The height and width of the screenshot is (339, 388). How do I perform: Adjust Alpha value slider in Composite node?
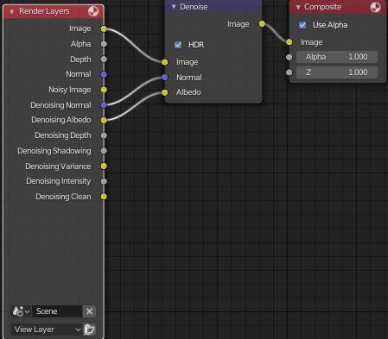pos(337,57)
